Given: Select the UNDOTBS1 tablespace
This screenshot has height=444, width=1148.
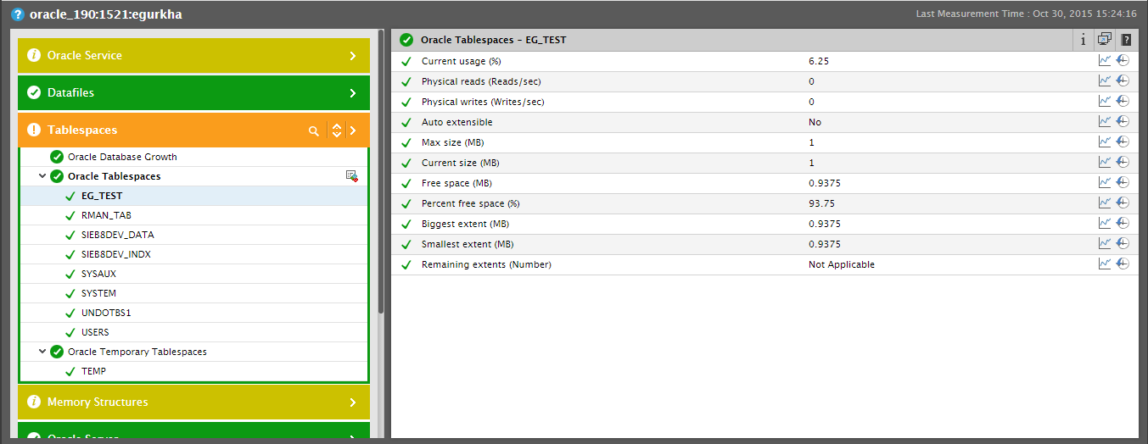Looking at the screenshot, I should click(106, 313).
